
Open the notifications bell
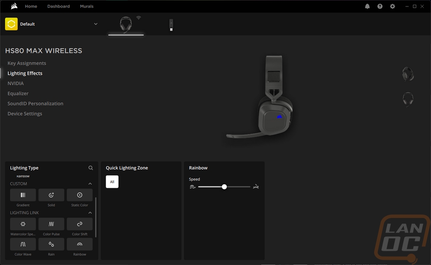click(x=367, y=6)
